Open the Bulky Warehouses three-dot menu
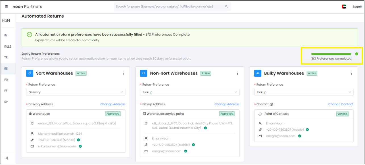Screen dimensions: 365x165 point(351,73)
